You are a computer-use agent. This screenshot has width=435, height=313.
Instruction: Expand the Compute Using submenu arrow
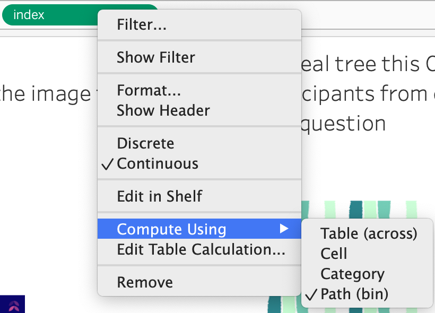[x=284, y=229]
